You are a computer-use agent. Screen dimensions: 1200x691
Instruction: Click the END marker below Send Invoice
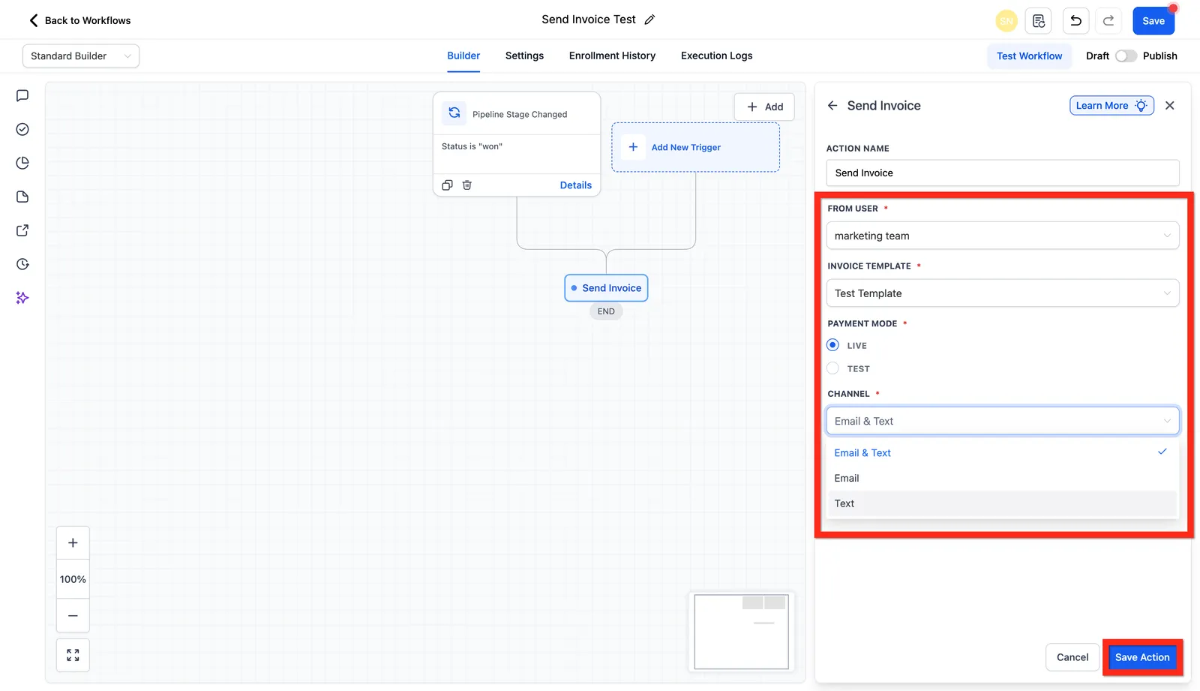(606, 312)
